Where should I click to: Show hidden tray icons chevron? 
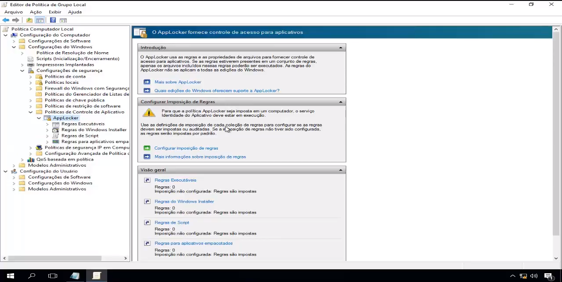coord(512,276)
